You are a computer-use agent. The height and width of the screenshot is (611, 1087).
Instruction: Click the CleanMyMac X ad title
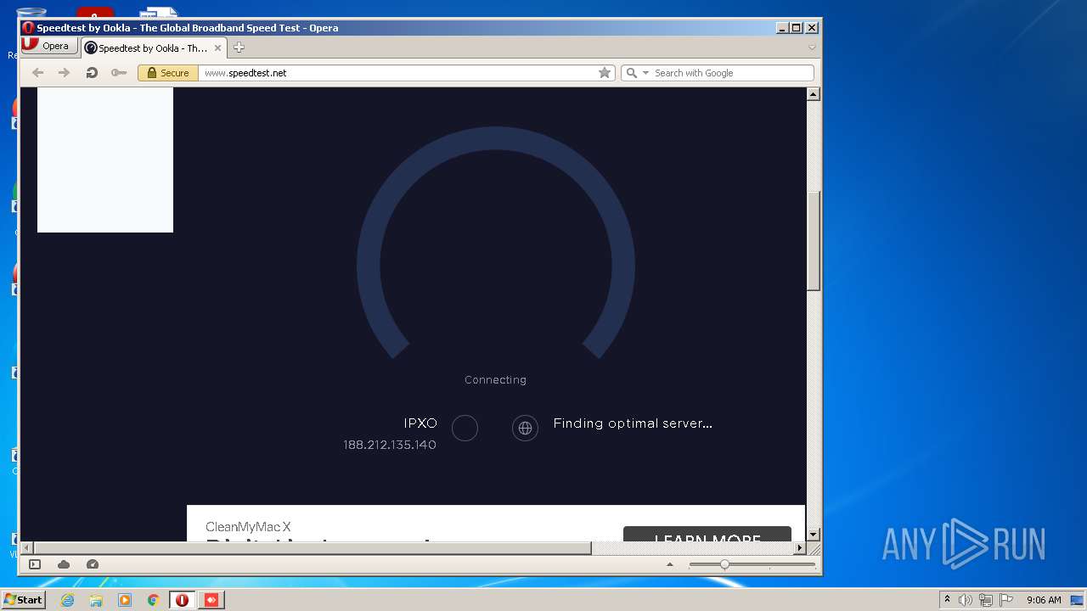click(x=248, y=527)
